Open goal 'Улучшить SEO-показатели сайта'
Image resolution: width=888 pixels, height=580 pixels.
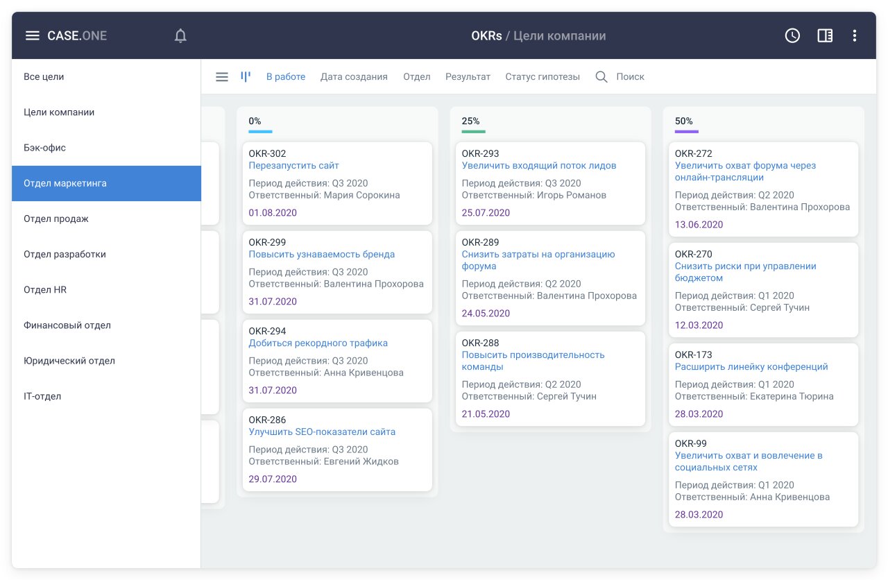coord(322,432)
